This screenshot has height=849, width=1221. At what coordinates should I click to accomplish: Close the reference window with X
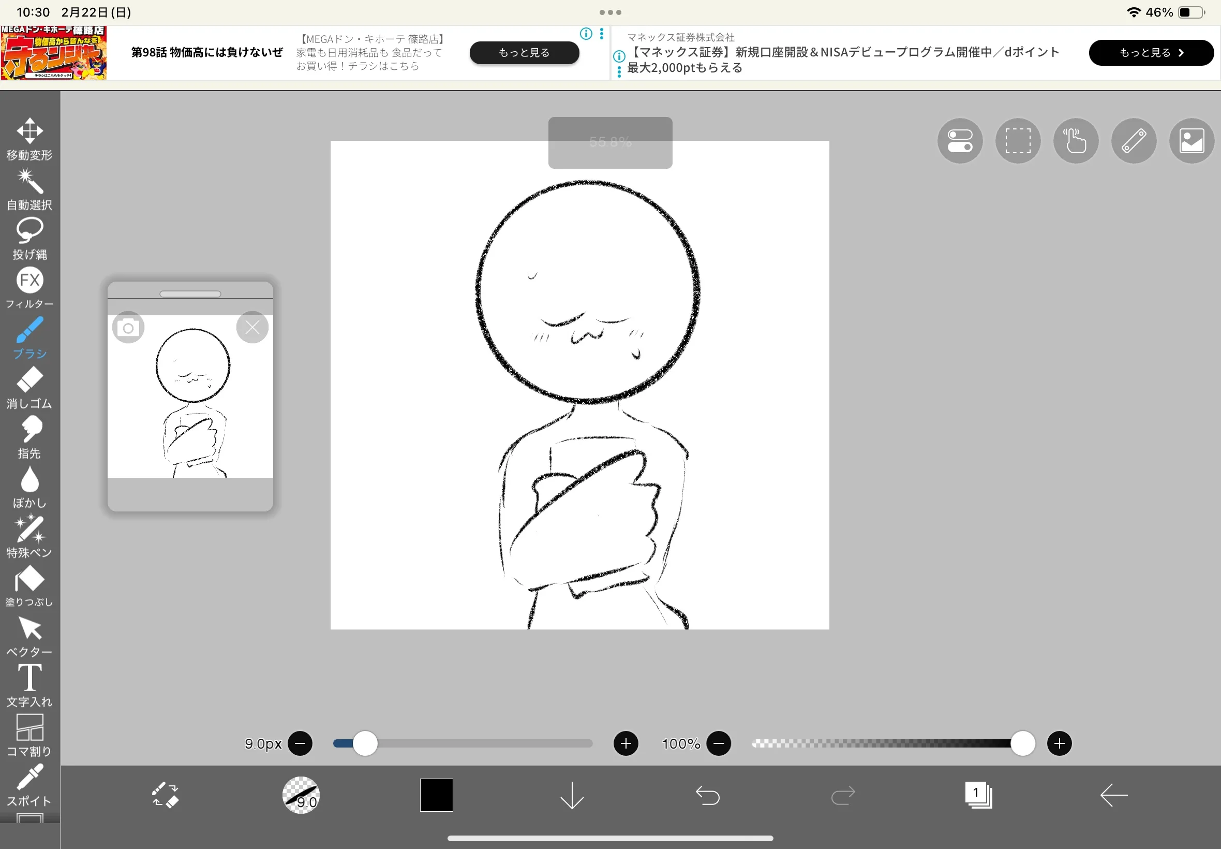click(x=252, y=327)
